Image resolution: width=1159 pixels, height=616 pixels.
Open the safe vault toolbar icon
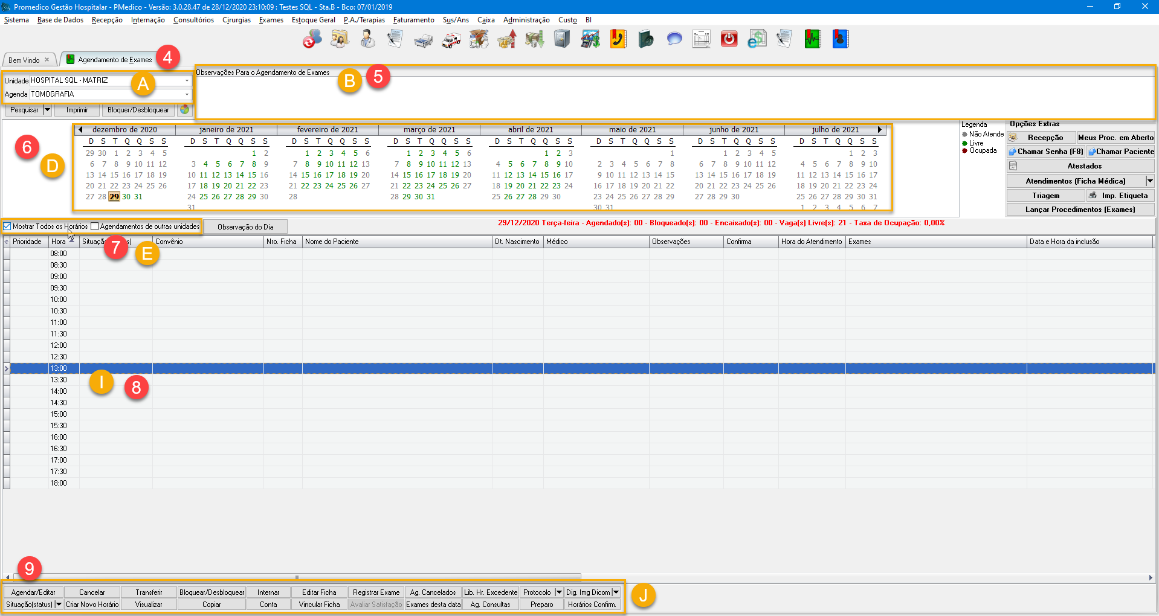point(562,40)
